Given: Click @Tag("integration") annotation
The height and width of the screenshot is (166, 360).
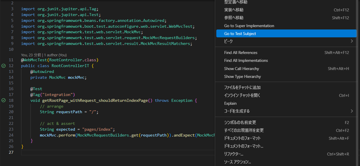Looking at the screenshot, I should pyautogui.click(x=53, y=95).
